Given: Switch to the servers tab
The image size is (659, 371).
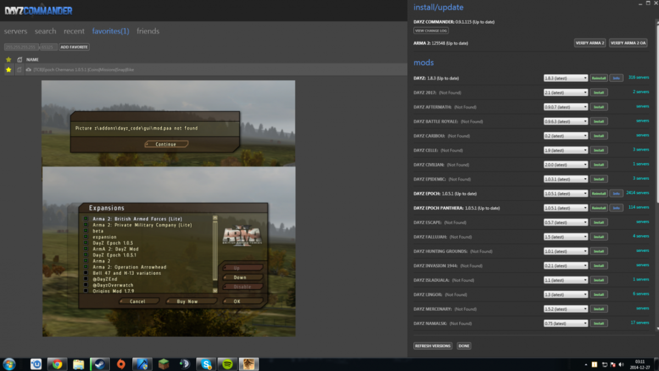Looking at the screenshot, I should coord(15,31).
